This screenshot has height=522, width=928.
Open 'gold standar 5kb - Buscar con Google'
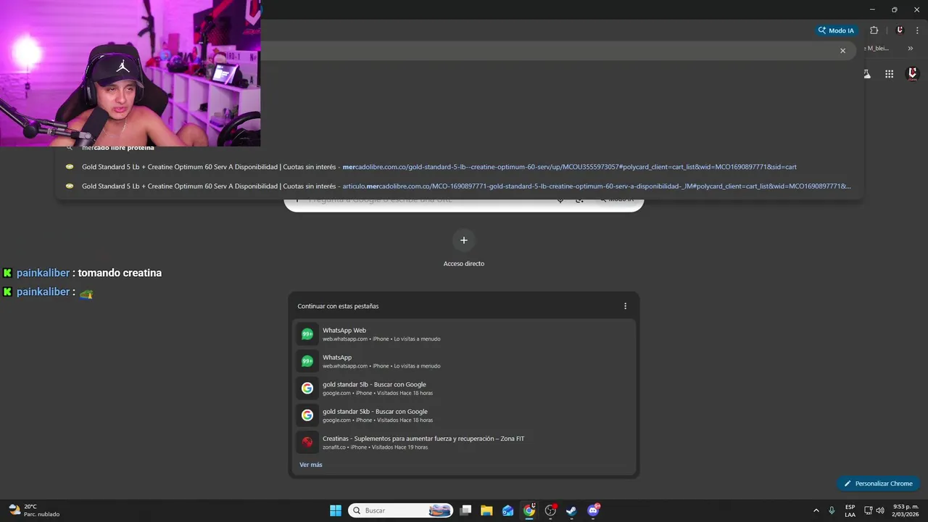click(x=464, y=415)
